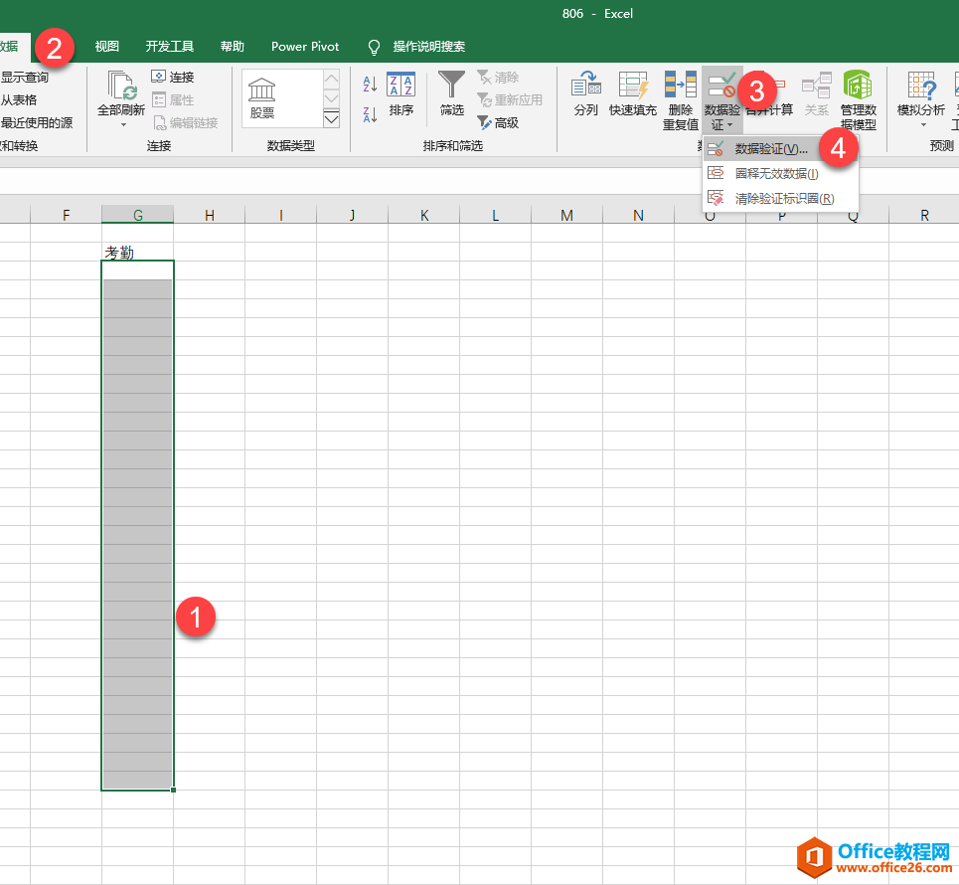Click the Refresh All icon
The height and width of the screenshot is (885, 959).
(x=121, y=86)
